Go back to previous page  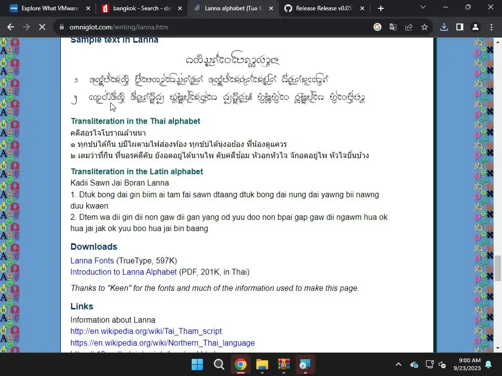click(11, 27)
